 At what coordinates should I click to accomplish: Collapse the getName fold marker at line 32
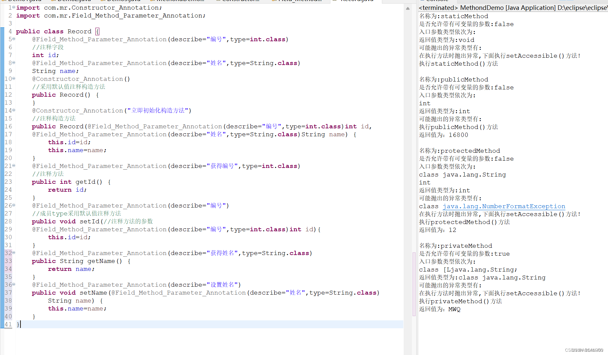coord(13,253)
